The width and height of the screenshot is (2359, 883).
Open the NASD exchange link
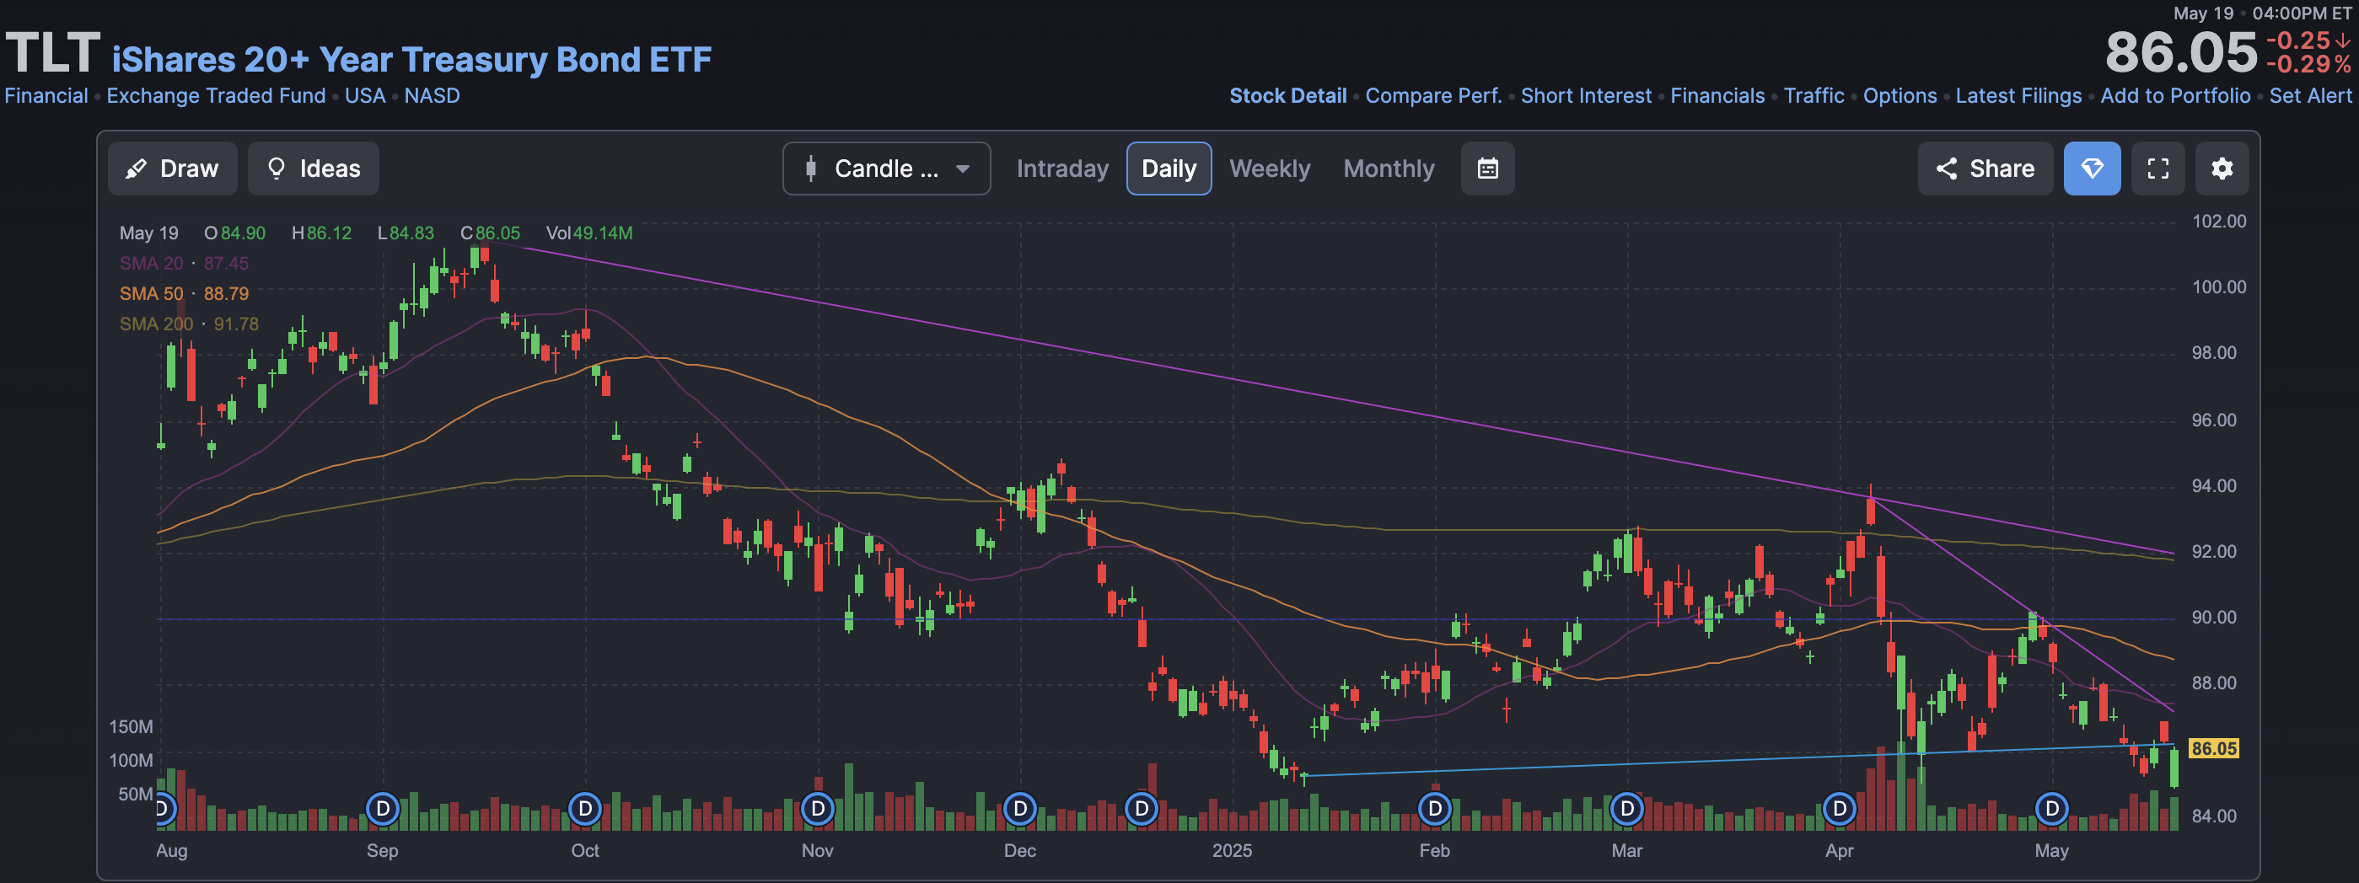click(x=433, y=95)
